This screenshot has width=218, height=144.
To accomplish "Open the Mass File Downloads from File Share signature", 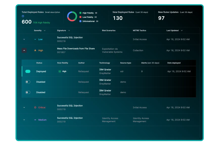I will (76, 49).
